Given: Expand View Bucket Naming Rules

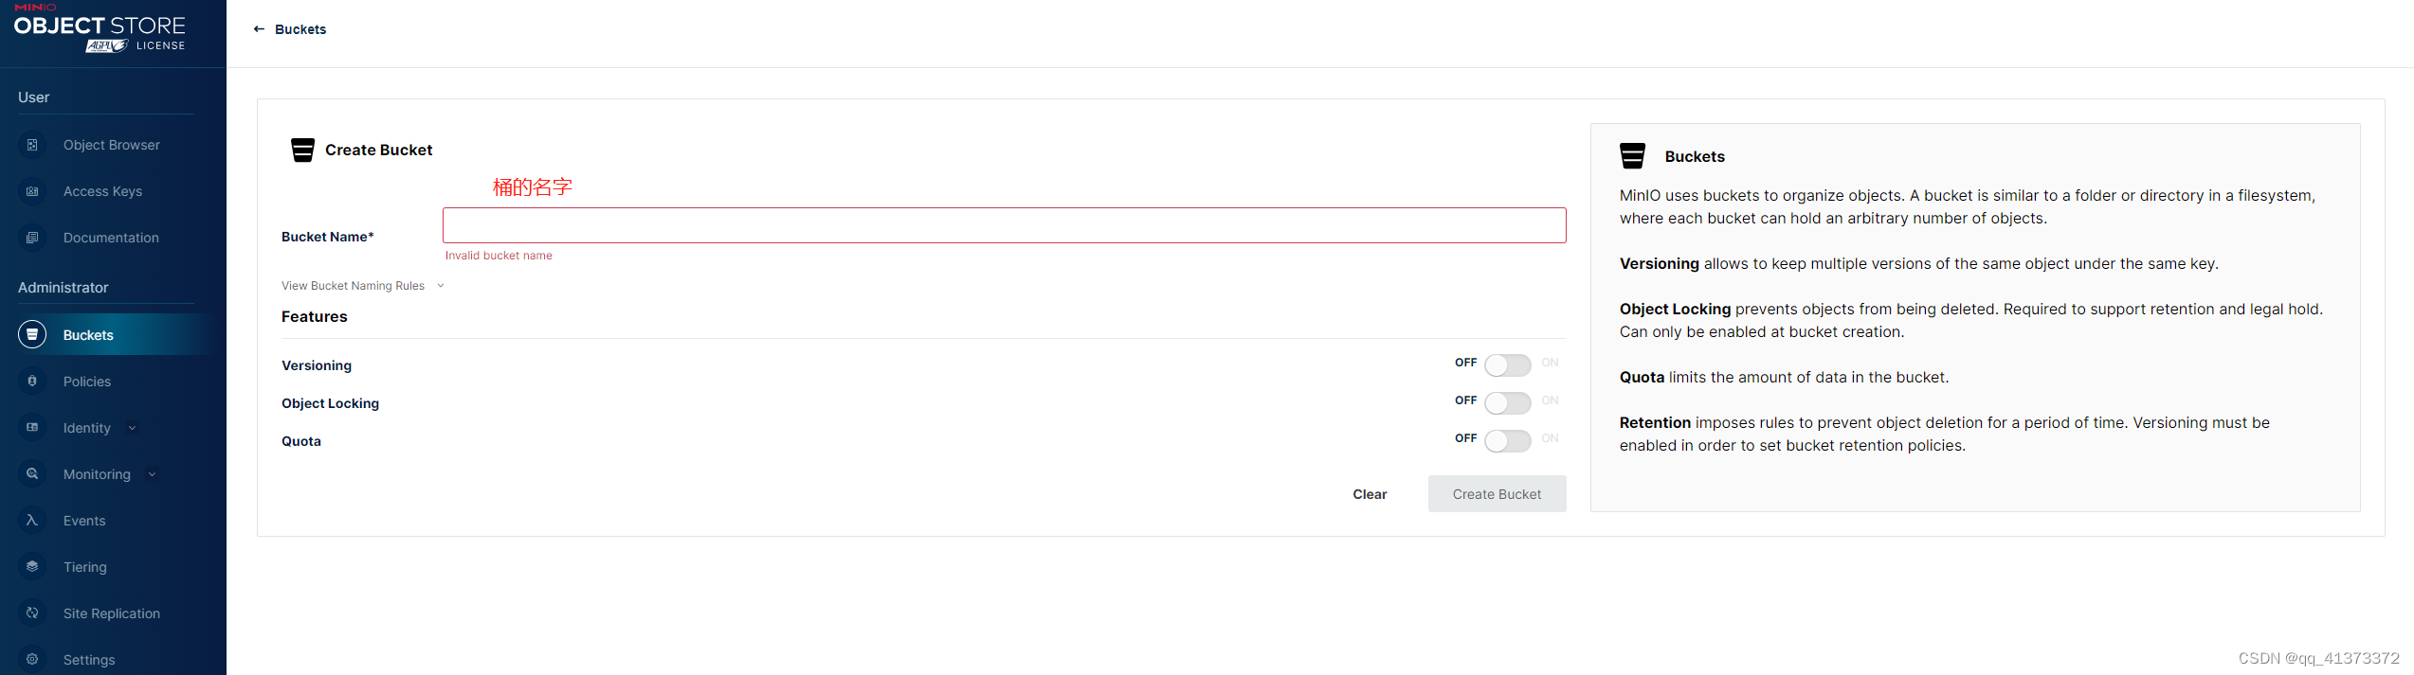Looking at the screenshot, I should coord(363,286).
